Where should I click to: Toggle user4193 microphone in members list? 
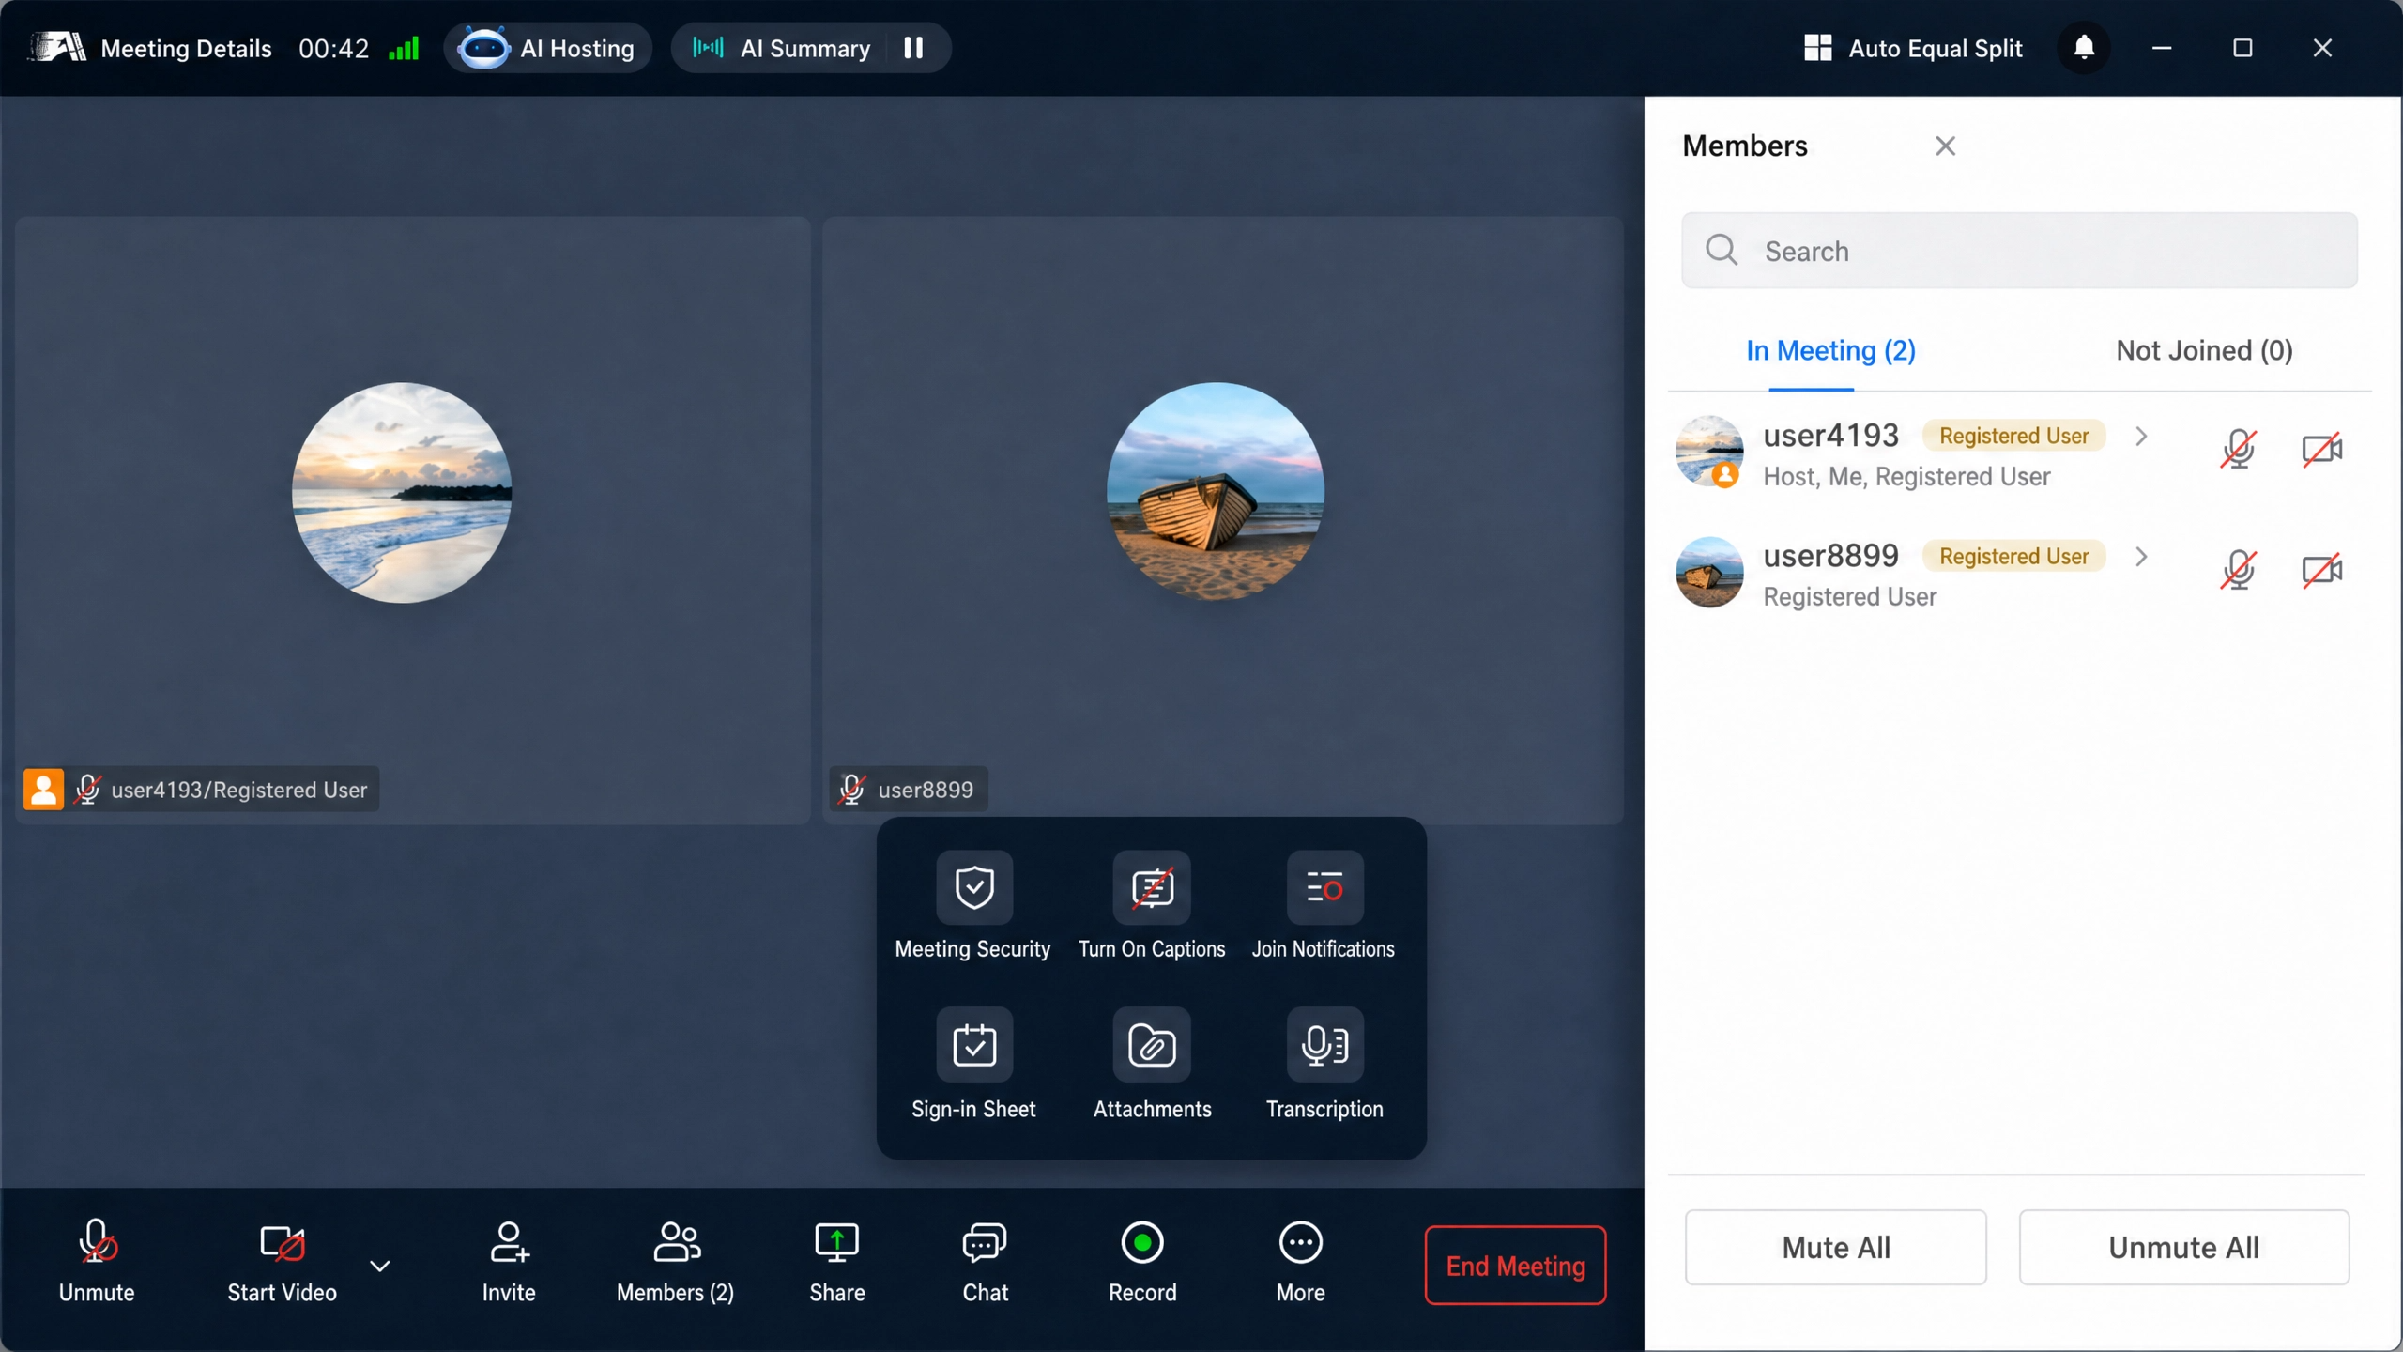click(x=2238, y=450)
